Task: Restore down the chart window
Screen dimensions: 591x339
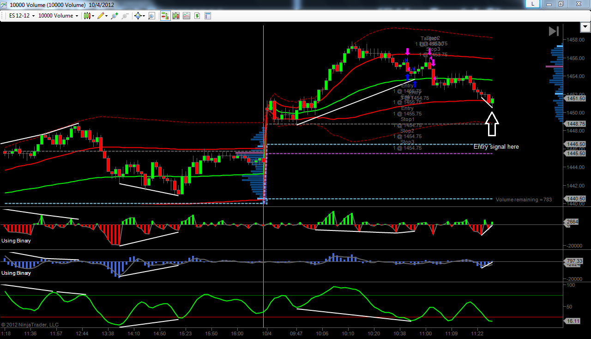Action: point(561,4)
